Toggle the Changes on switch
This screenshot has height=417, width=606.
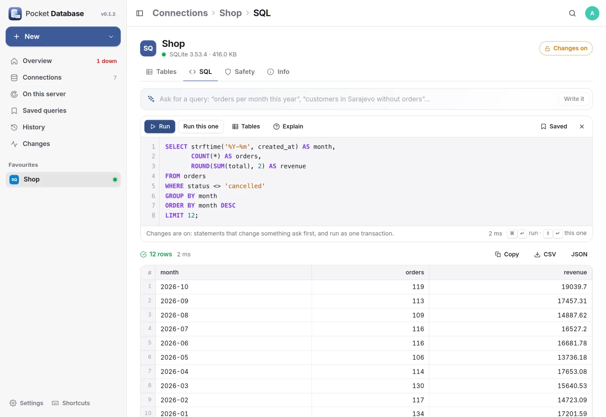coord(566,48)
